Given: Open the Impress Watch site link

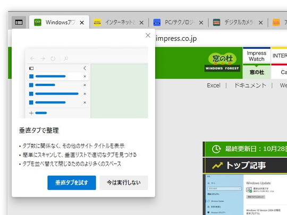Looking at the screenshot, I should coord(256,56).
